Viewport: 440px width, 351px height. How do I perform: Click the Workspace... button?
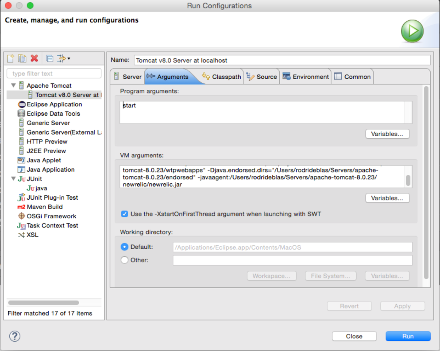point(271,276)
